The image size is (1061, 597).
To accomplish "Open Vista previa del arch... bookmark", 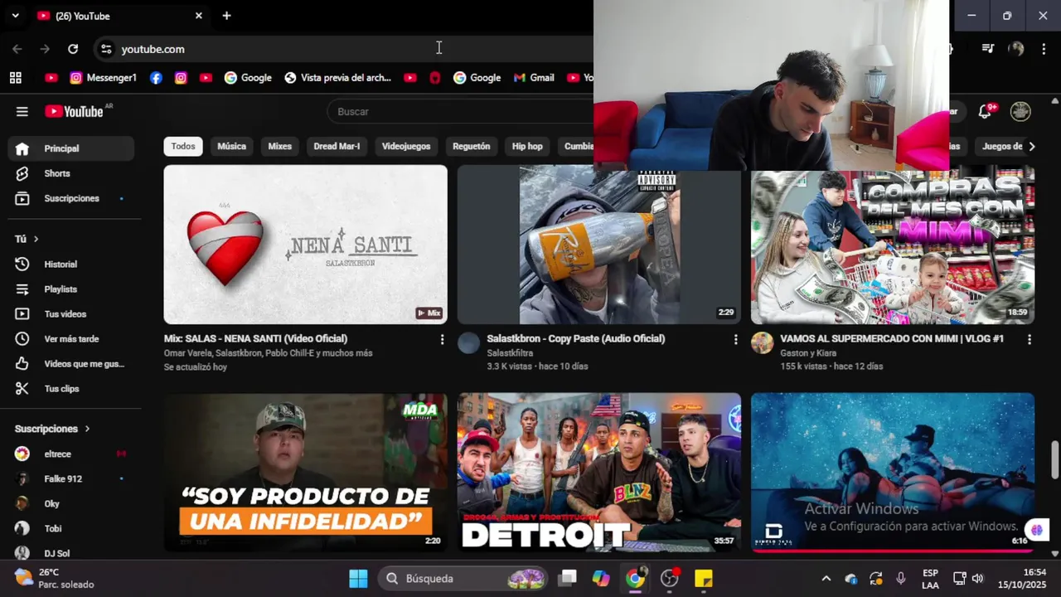I will click(337, 78).
